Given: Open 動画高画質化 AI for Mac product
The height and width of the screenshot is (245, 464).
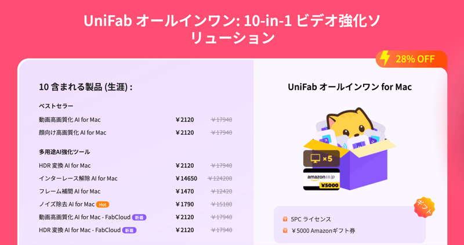Looking at the screenshot, I should coord(70,120).
